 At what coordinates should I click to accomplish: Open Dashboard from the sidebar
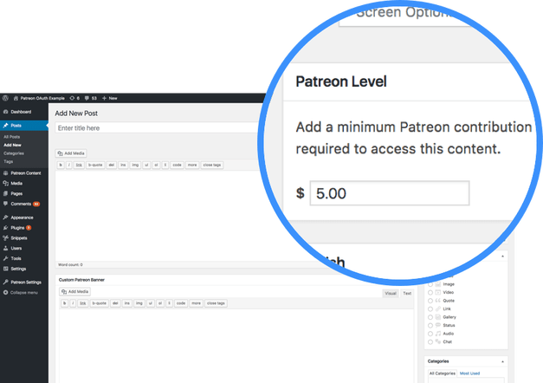21,112
